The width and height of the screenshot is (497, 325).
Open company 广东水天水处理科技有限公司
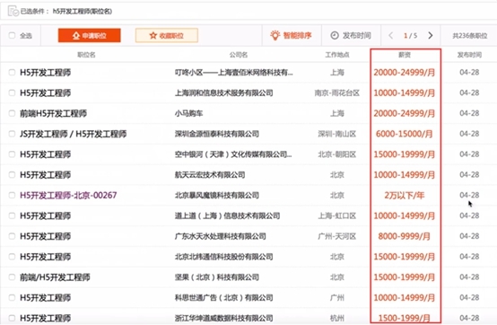click(x=221, y=236)
